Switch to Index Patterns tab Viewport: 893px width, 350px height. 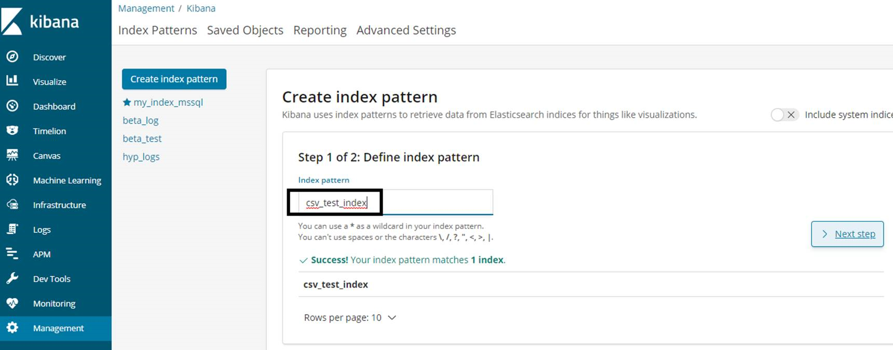click(157, 30)
